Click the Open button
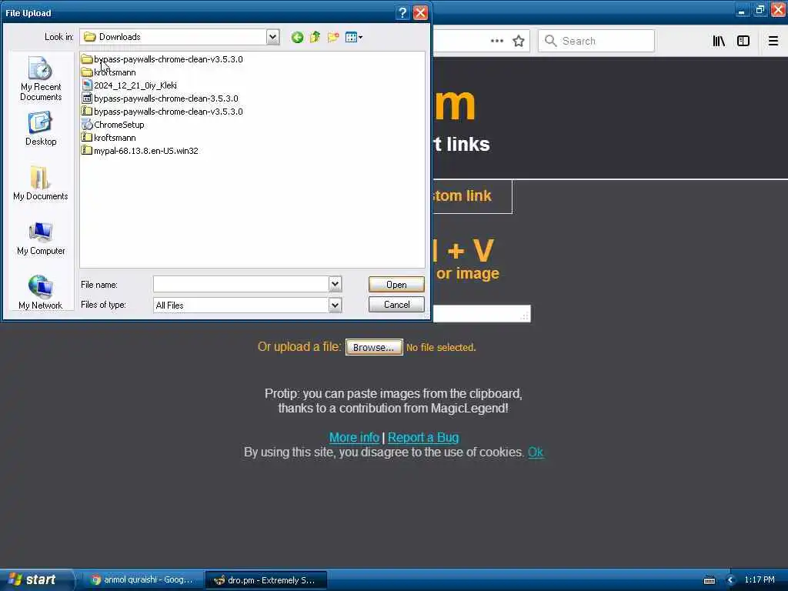 point(396,285)
